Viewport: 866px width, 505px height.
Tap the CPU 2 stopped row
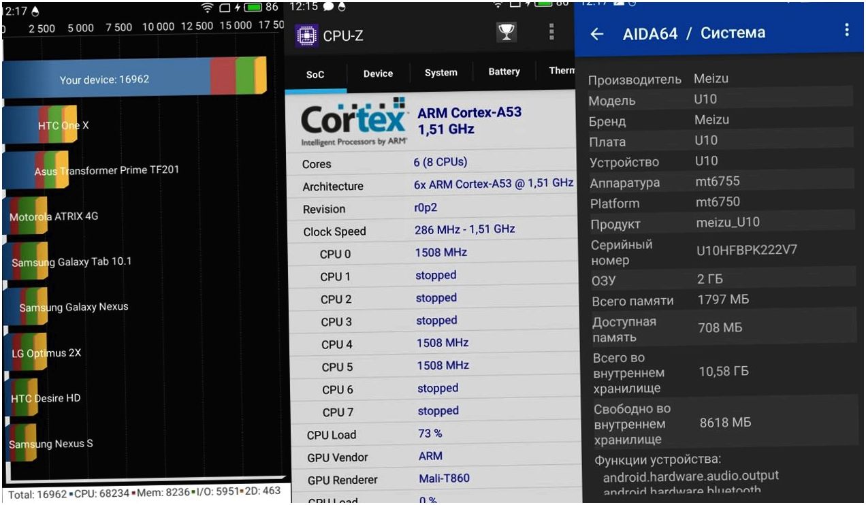coord(434,298)
